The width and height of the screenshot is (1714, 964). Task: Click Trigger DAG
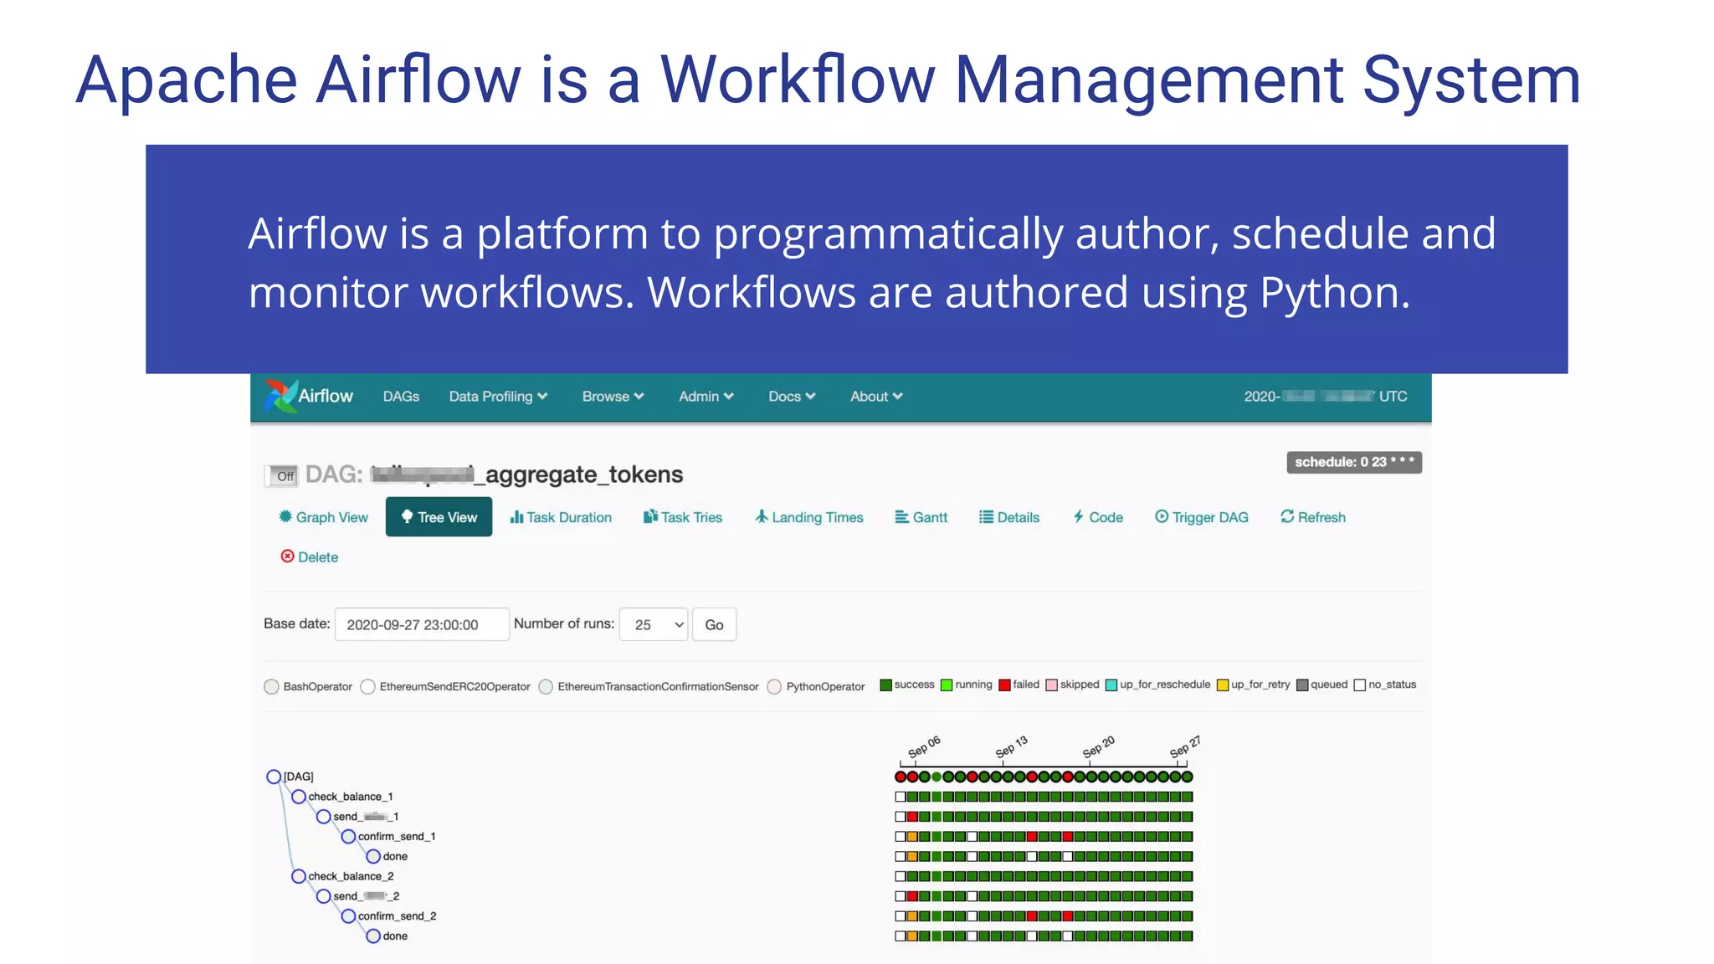tap(1201, 517)
